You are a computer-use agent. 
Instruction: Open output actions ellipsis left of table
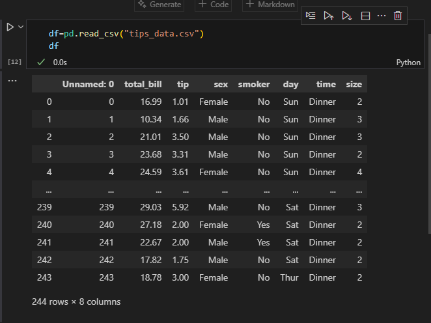pos(12,81)
